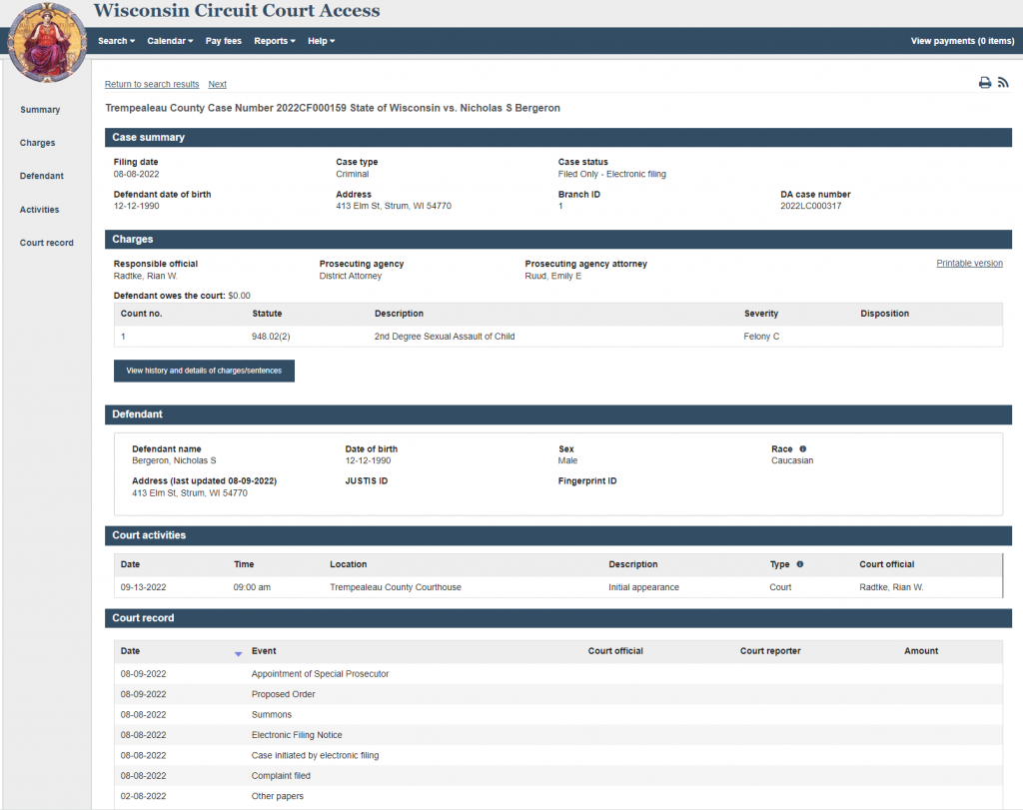This screenshot has width=1023, height=810.
Task: Click View history and details of charges/sentences
Action: click(204, 371)
